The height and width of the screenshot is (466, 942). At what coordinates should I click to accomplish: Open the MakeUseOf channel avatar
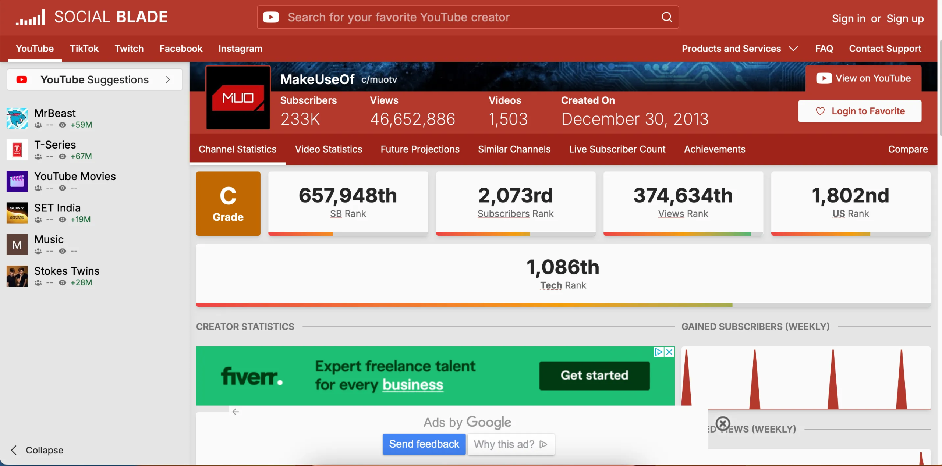tap(237, 97)
